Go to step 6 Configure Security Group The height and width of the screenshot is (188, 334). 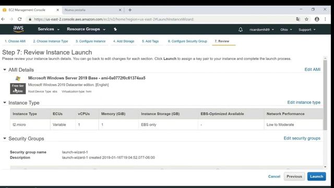click(x=187, y=41)
